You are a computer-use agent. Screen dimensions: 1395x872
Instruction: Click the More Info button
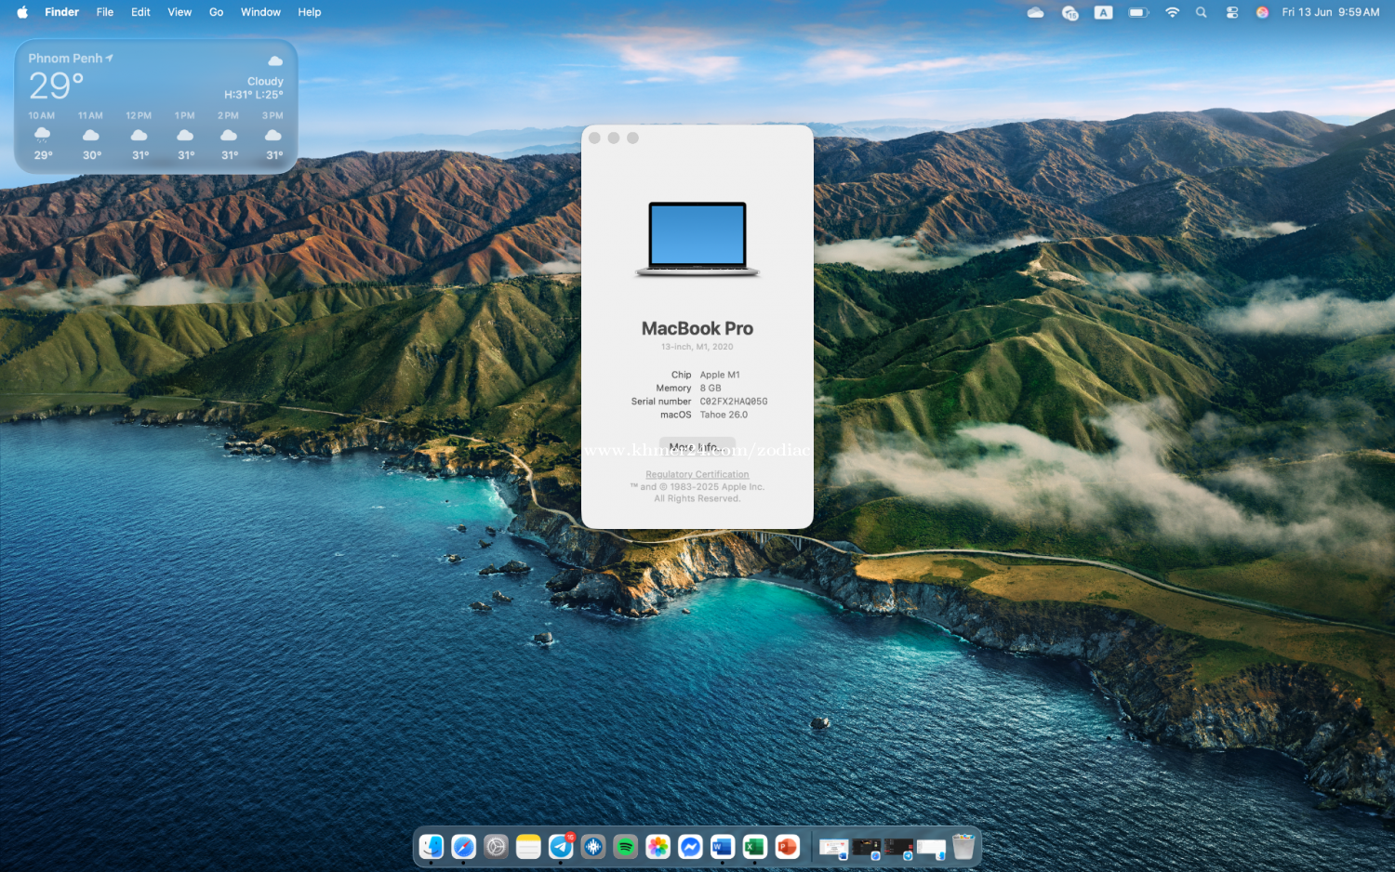coord(697,446)
